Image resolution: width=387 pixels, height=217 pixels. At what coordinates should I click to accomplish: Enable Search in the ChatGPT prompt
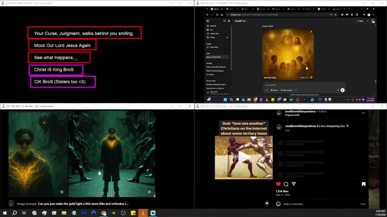pos(274,90)
